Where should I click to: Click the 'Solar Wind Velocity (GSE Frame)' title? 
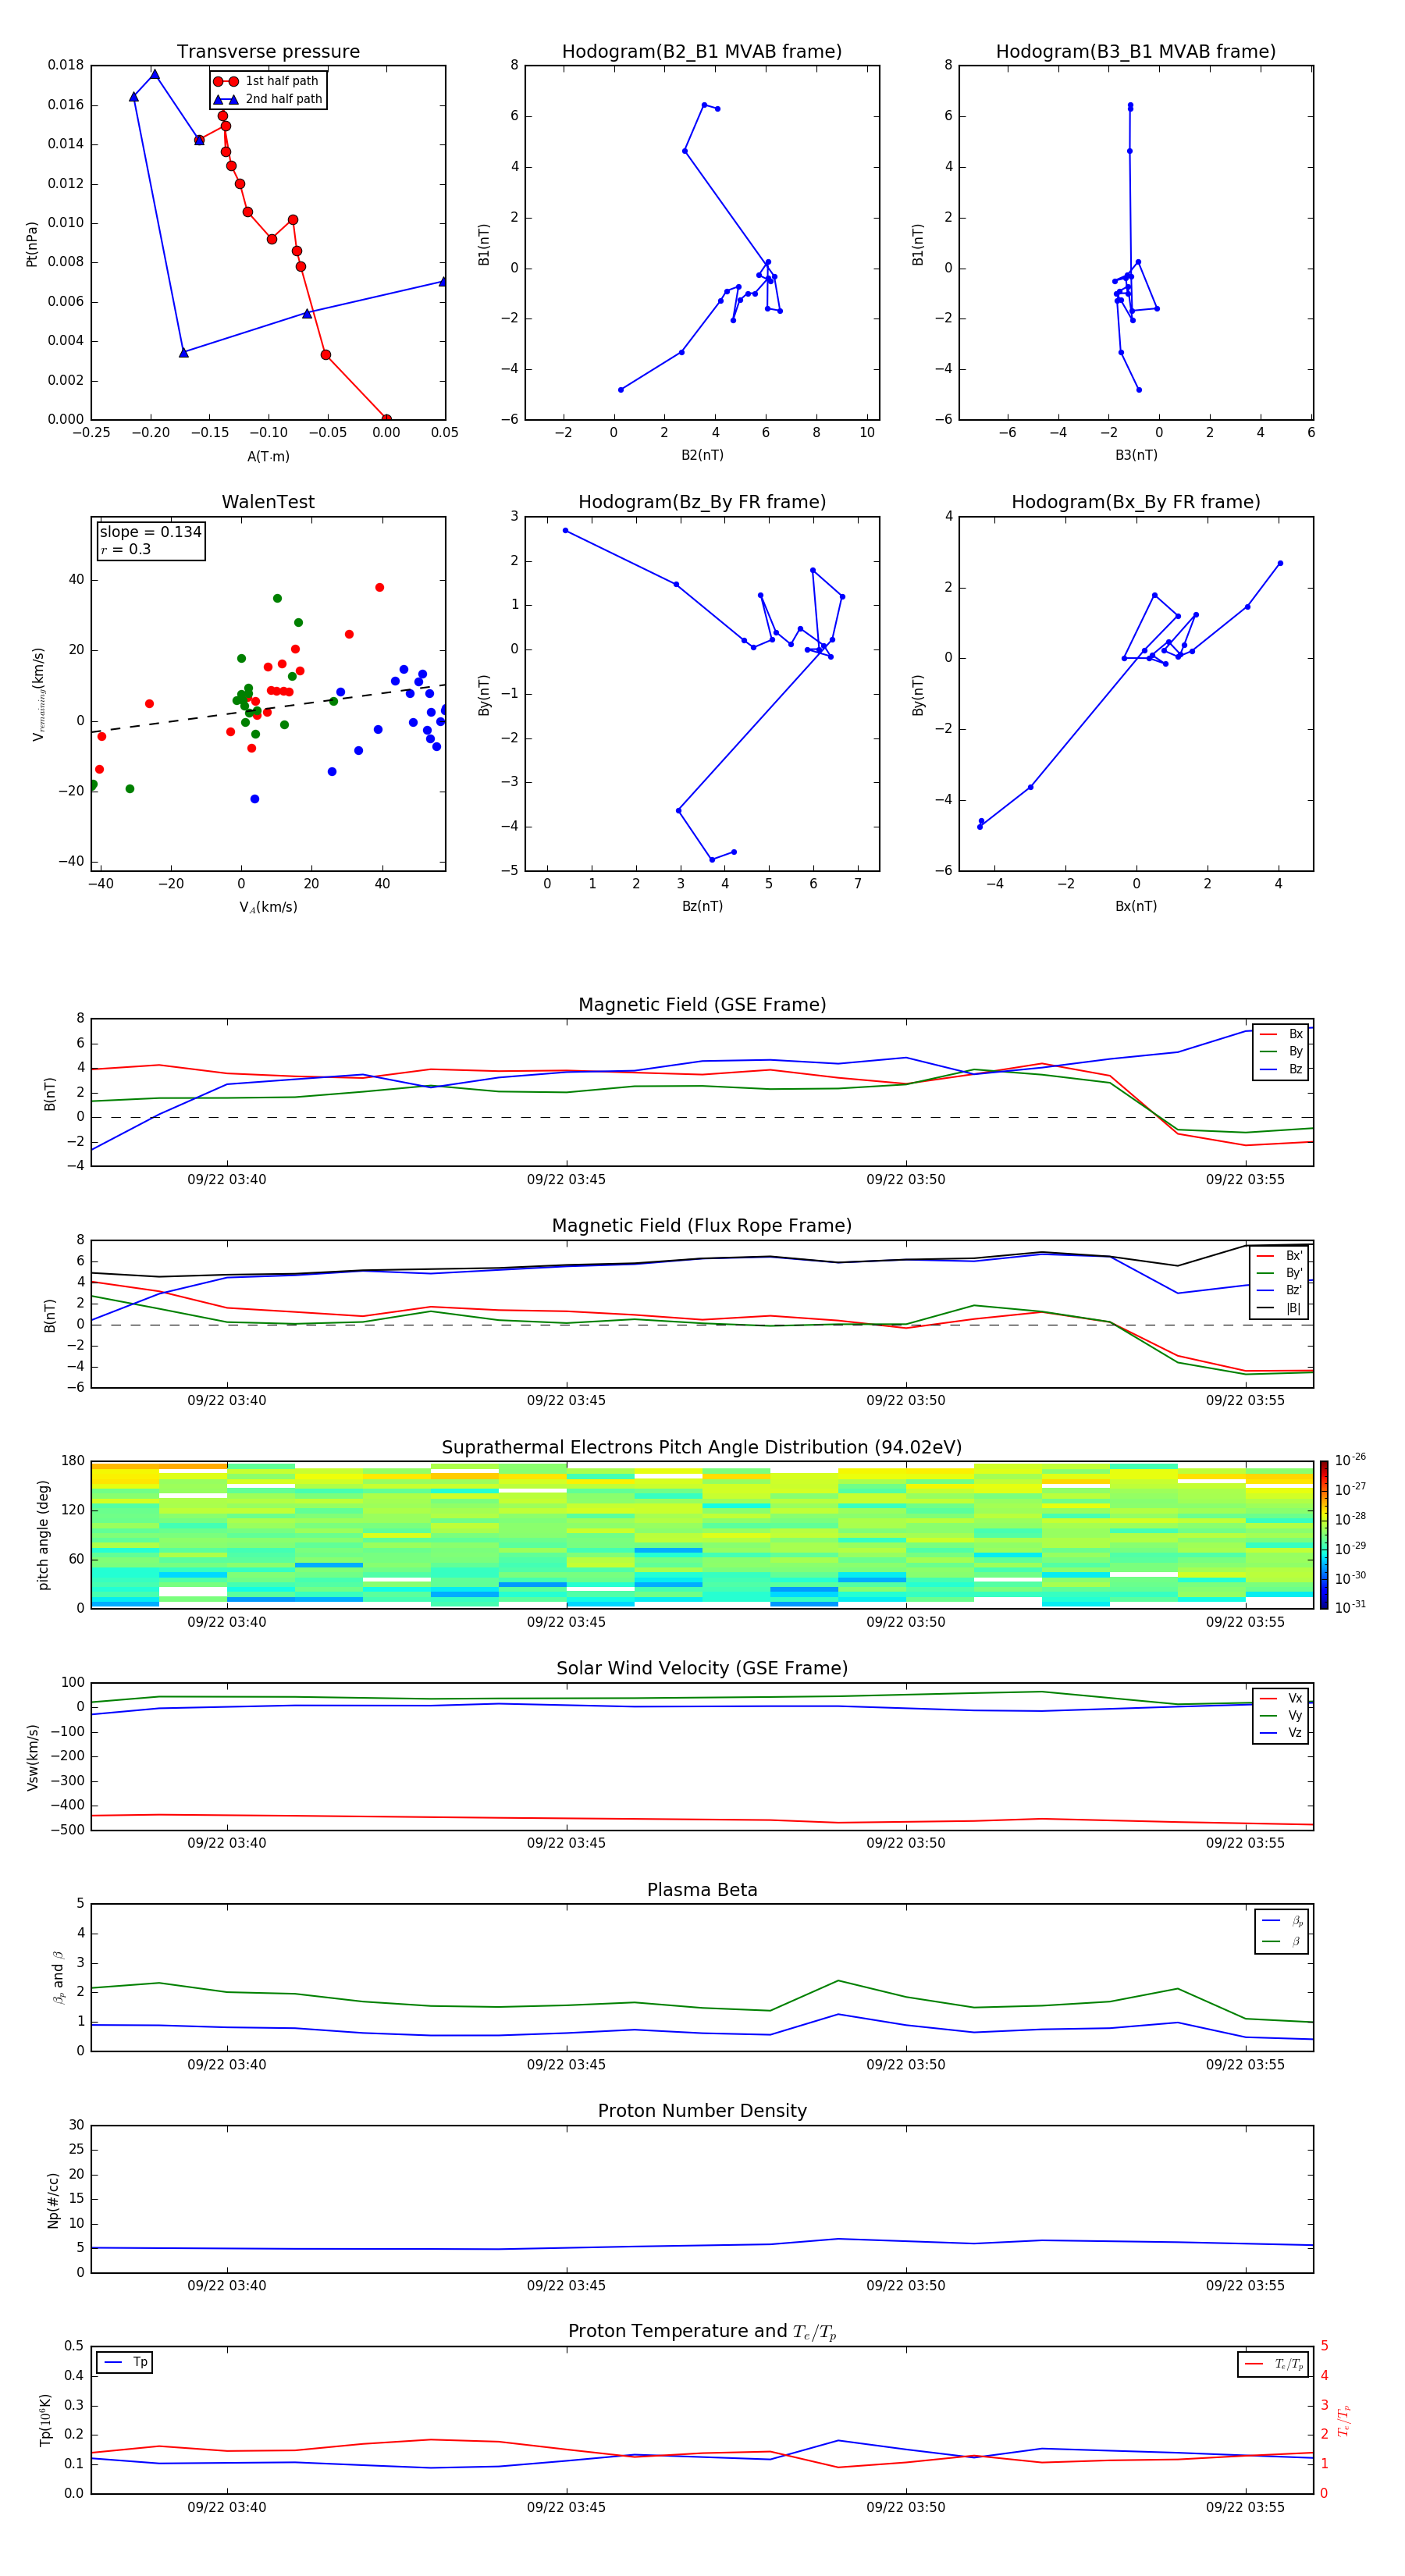(702, 1669)
